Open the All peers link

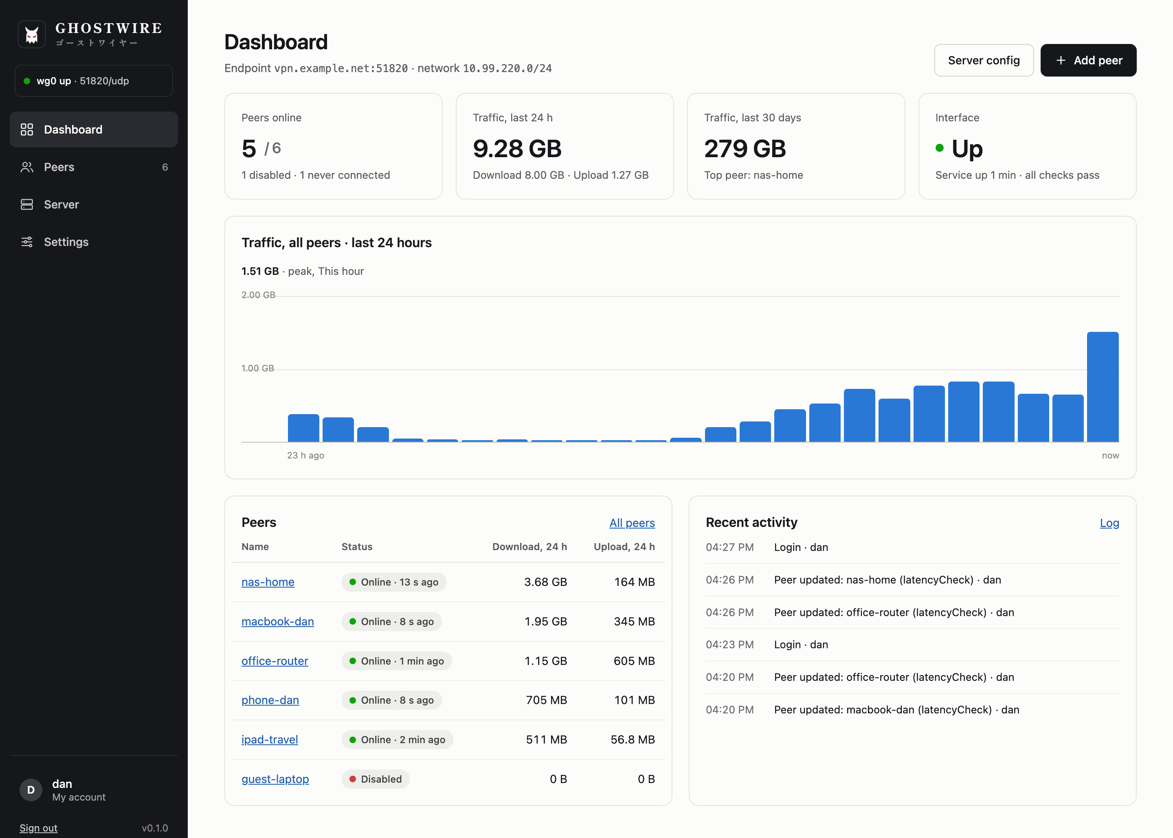pyautogui.click(x=632, y=523)
